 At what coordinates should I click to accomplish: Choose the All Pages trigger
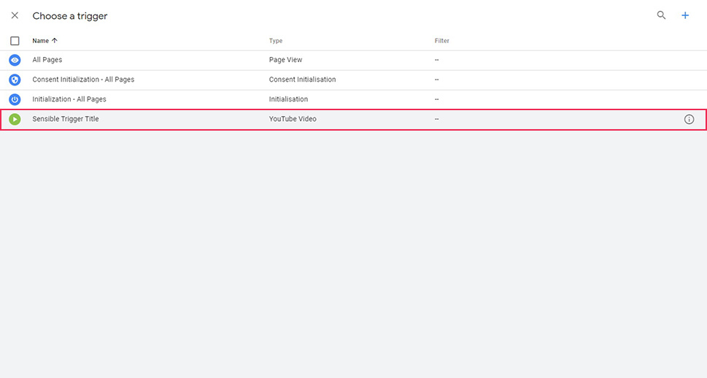coord(353,60)
